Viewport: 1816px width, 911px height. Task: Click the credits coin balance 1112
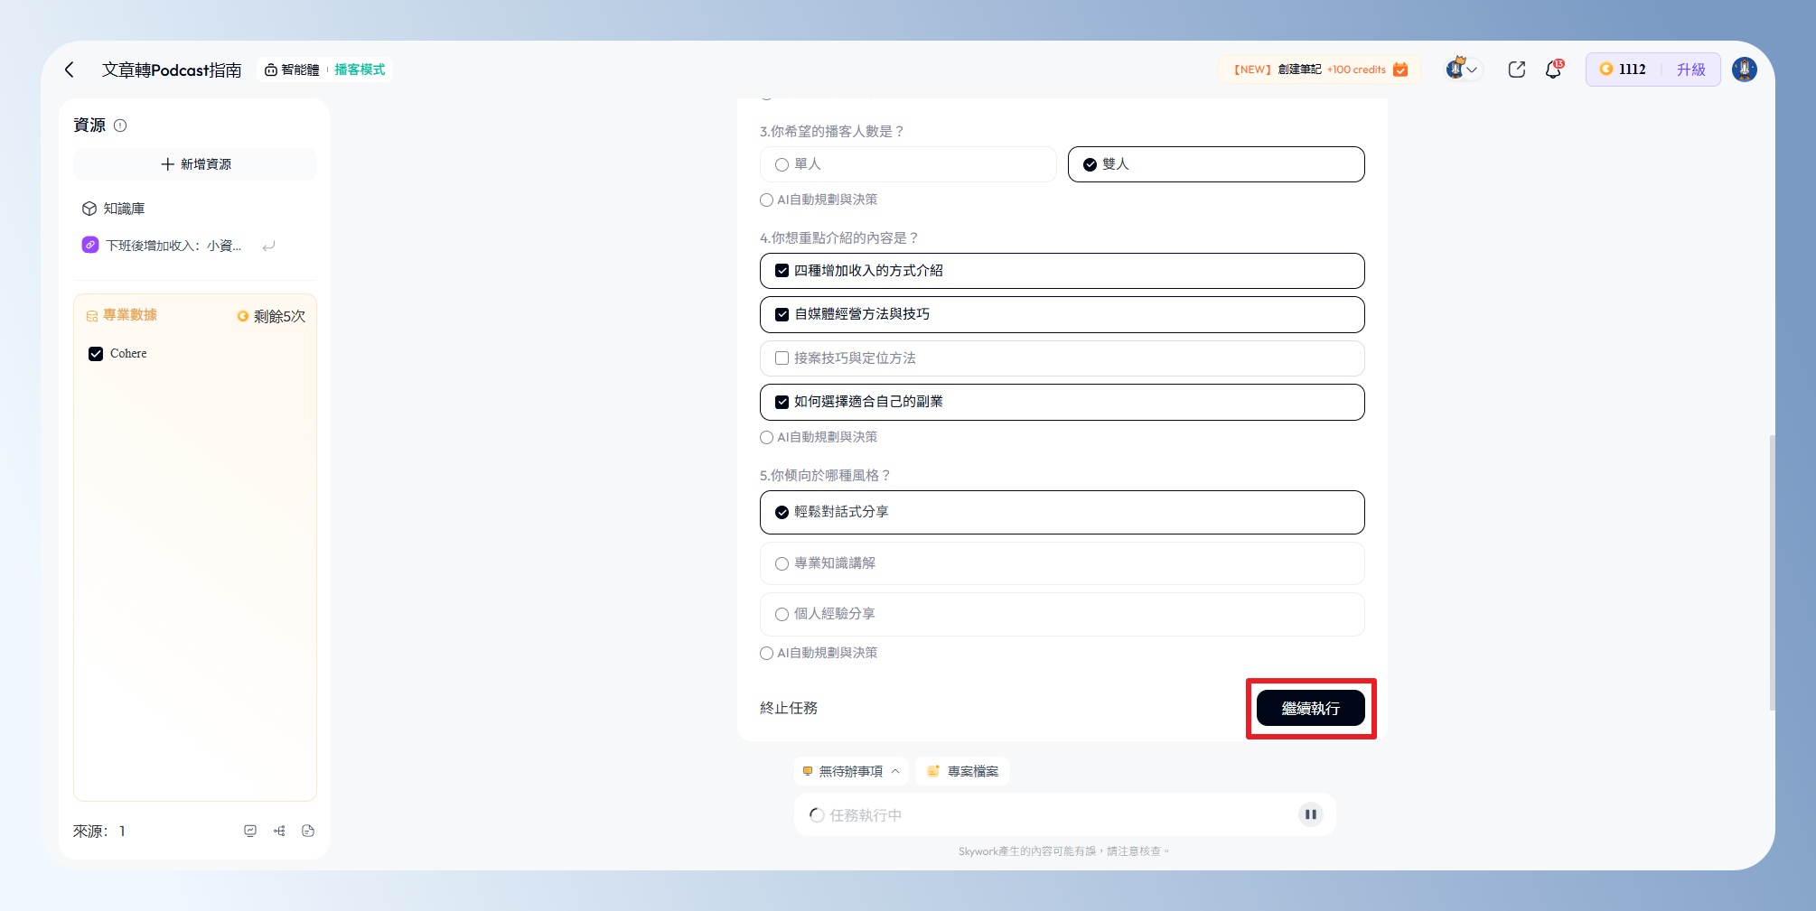coord(1623,70)
